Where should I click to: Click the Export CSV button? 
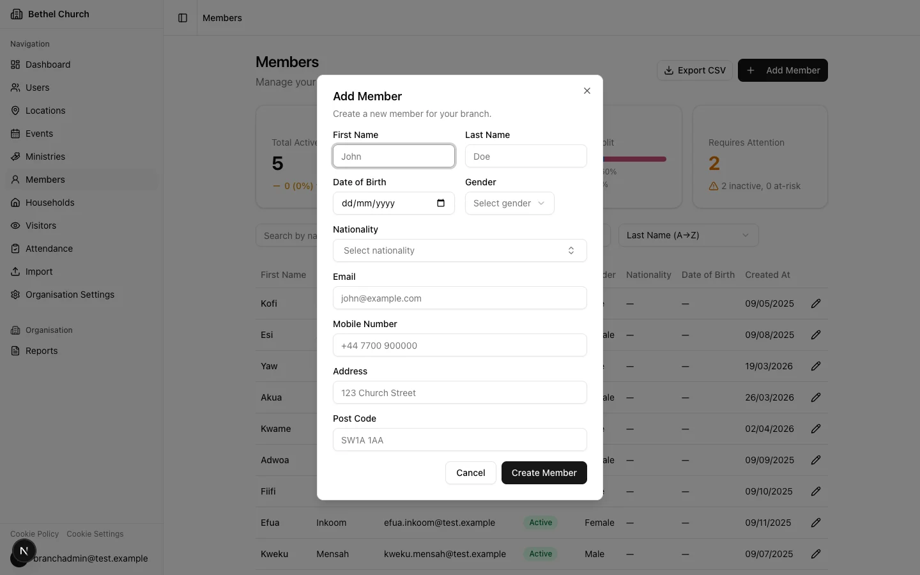(x=694, y=70)
